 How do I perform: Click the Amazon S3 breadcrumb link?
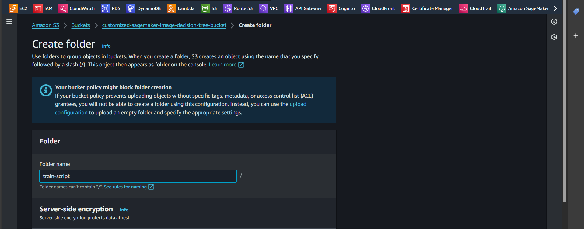pyautogui.click(x=45, y=25)
